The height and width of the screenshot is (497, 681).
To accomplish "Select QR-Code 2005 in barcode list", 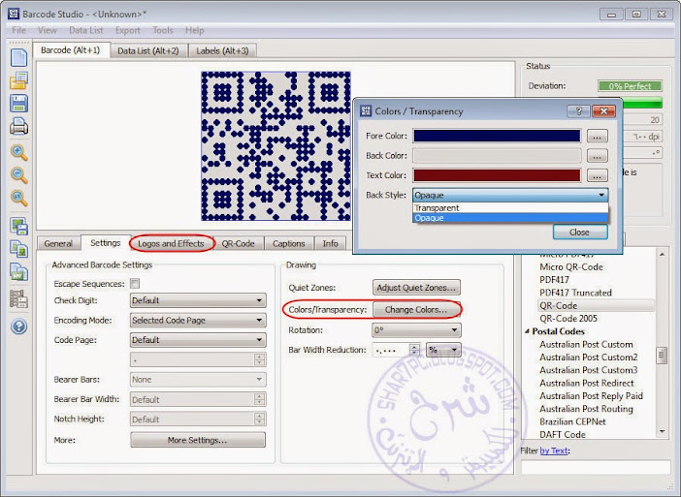I will (568, 319).
